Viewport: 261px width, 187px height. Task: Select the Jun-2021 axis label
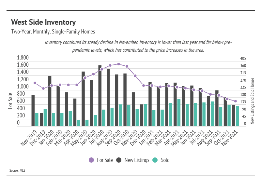pyautogui.click(x=188, y=138)
